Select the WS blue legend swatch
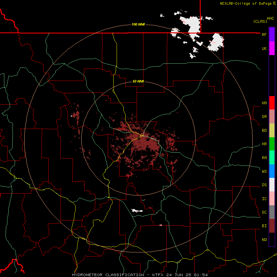This screenshot has width=277, height=277. (272, 171)
